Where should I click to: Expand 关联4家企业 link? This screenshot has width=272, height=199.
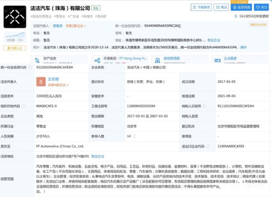tap(58, 85)
